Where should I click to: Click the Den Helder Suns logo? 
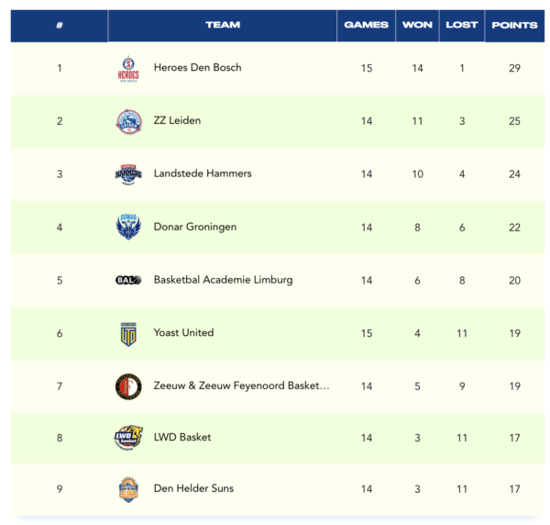[x=128, y=489]
